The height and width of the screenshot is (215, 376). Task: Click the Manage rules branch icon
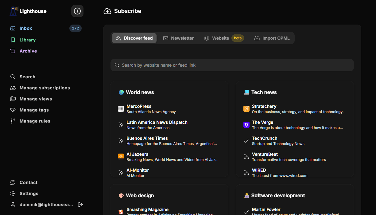click(x=13, y=121)
